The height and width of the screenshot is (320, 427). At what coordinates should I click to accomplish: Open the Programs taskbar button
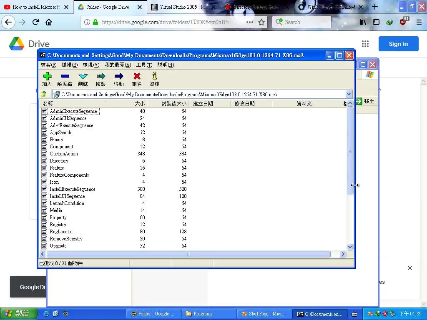[208, 314]
